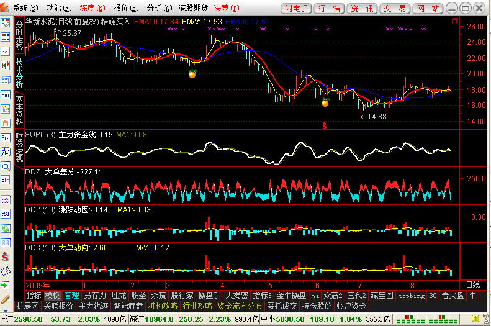
Task: Select the 金牛操盘 template tab
Action: pyautogui.click(x=291, y=296)
